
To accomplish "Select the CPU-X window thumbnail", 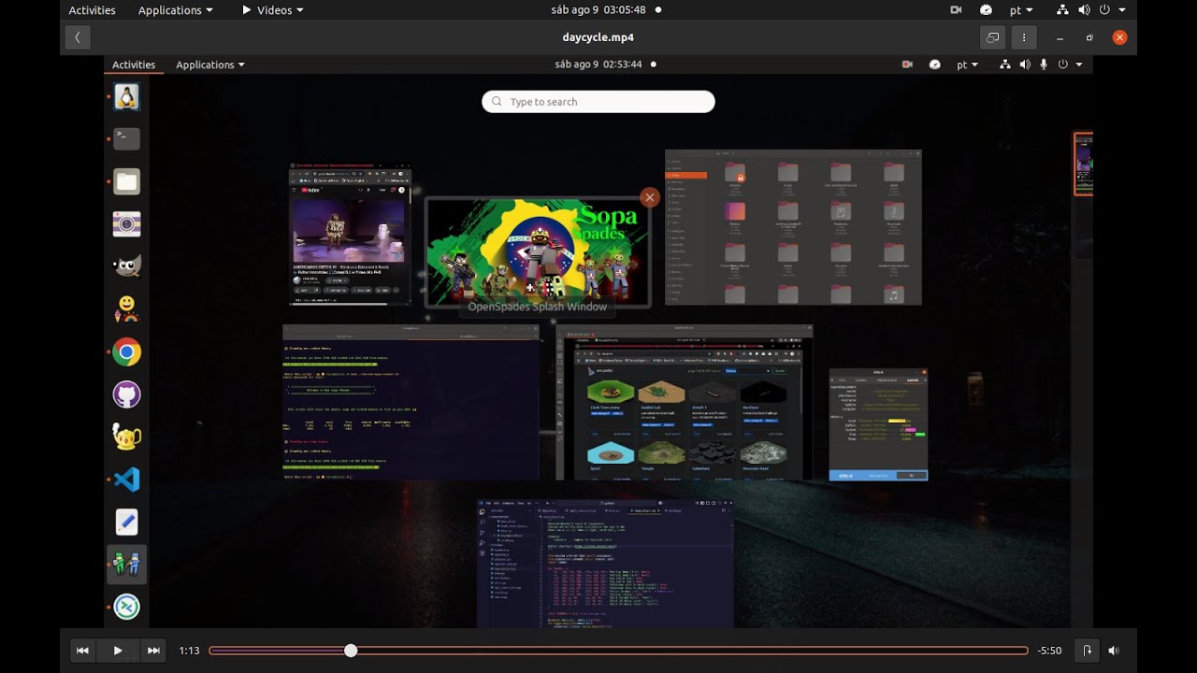I will tap(878, 424).
